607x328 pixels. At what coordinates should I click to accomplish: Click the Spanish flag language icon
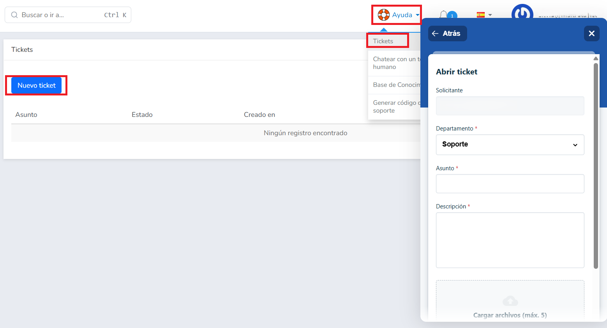click(481, 15)
